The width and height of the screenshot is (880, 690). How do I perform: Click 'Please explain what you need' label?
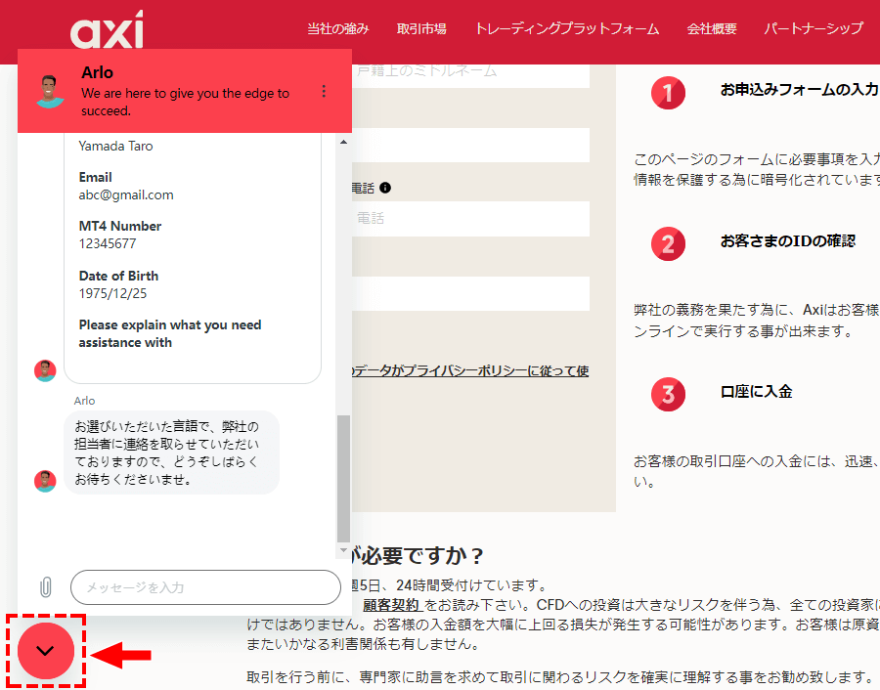[170, 334]
